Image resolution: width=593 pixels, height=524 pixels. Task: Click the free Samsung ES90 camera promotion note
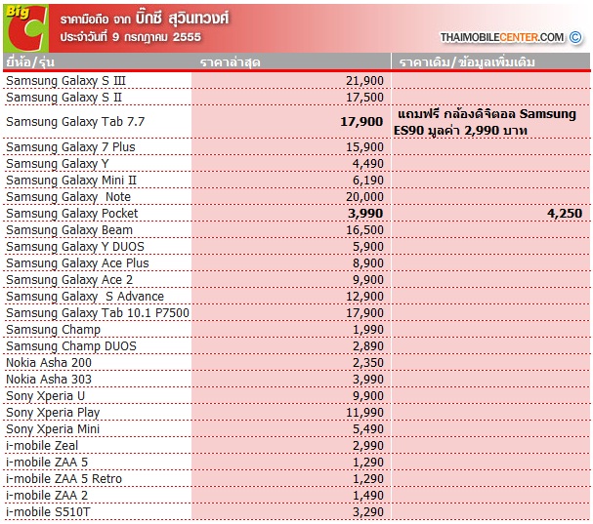pyautogui.click(x=486, y=122)
